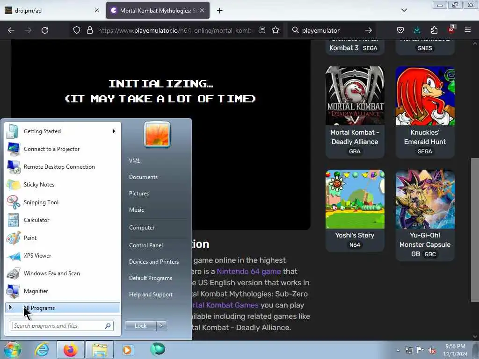Viewport: 479px width, 359px height.
Task: Open the clock showing 9:56 PM
Action: coord(455,350)
